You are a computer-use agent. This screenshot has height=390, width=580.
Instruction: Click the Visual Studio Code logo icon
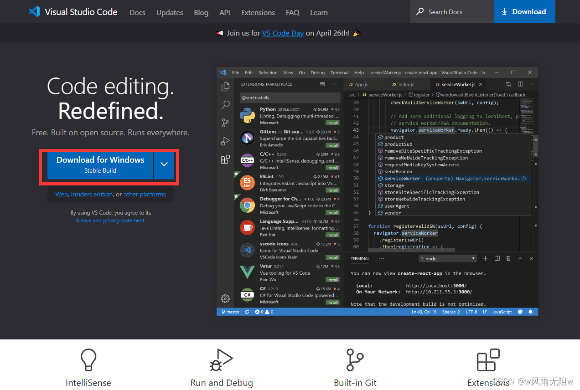(34, 12)
